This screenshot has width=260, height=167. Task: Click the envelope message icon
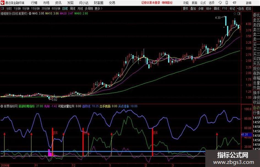(x=234, y=3)
